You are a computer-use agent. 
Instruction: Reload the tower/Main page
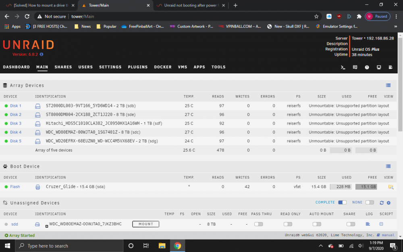coord(27,17)
